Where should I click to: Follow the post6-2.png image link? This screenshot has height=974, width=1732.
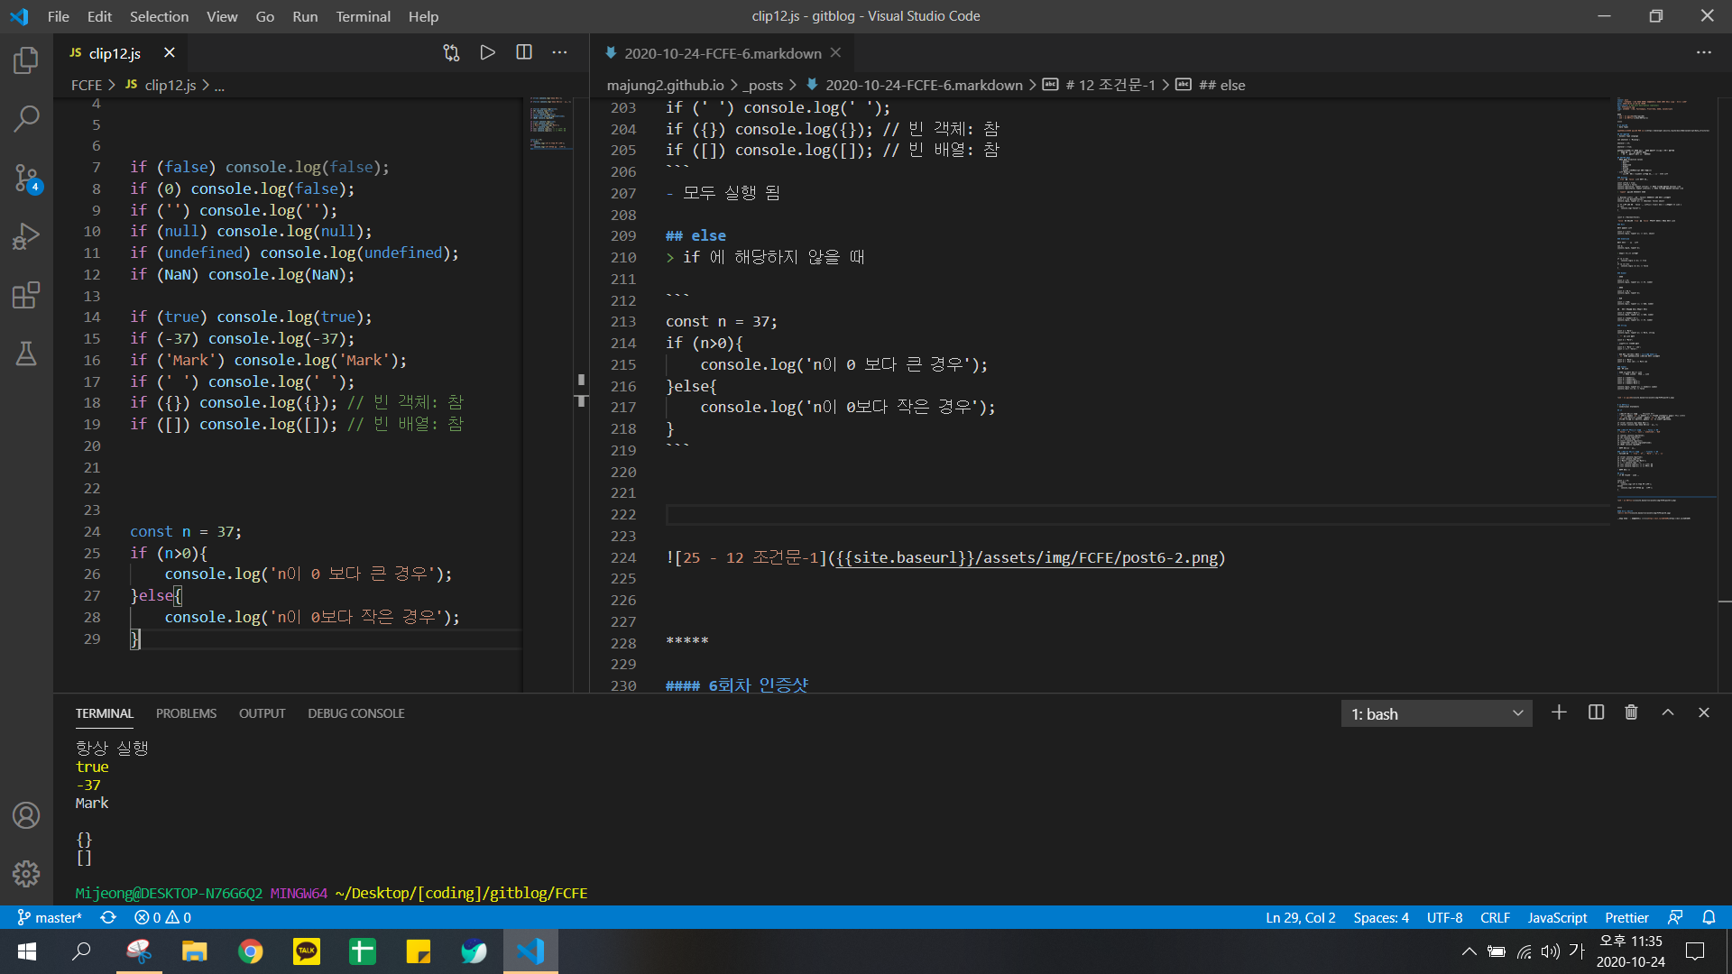click(x=1027, y=557)
